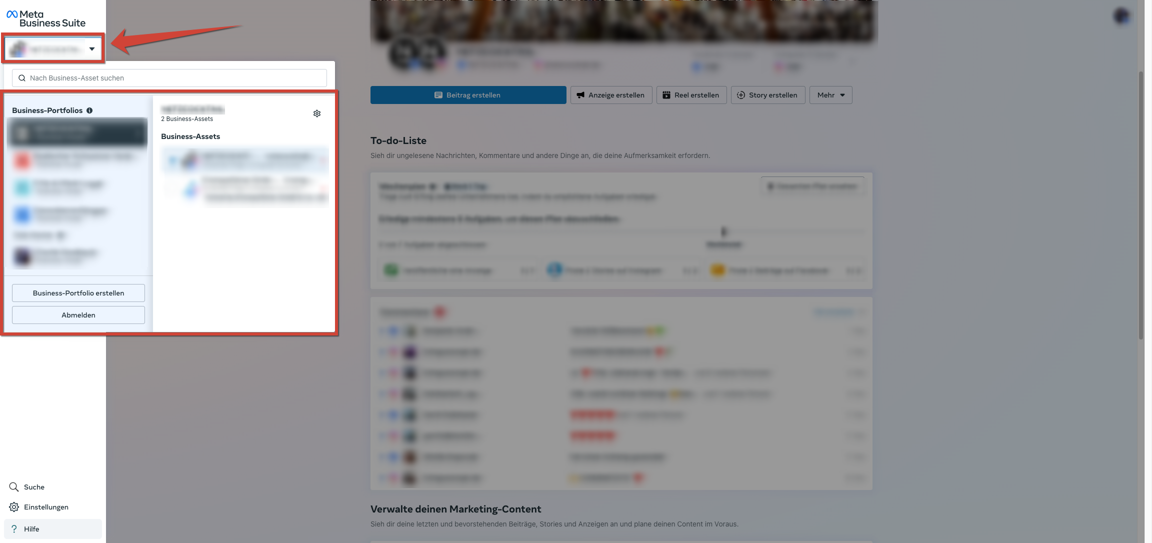The width and height of the screenshot is (1152, 543).
Task: Click the Hilfe question mark icon
Action: tap(14, 529)
